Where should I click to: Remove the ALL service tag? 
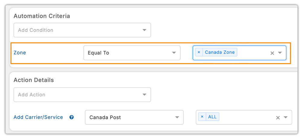click(x=202, y=117)
